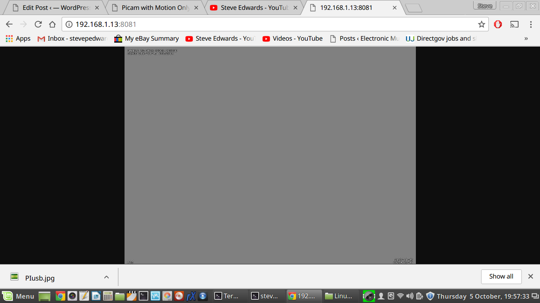Bookmark this page with the star icon

click(481, 24)
